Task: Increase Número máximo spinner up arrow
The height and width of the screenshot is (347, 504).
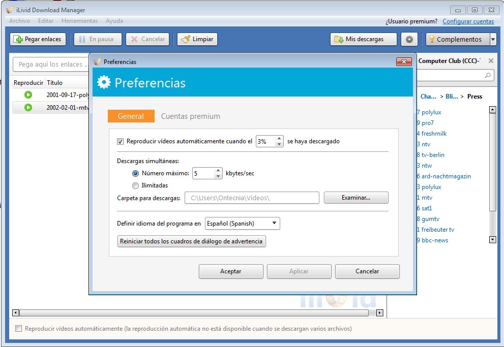Action: tap(218, 170)
